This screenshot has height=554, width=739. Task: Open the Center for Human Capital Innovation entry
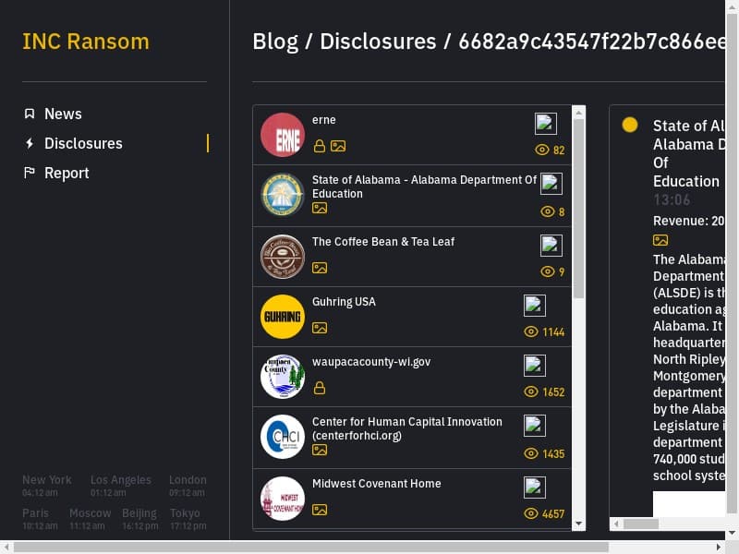412,438
